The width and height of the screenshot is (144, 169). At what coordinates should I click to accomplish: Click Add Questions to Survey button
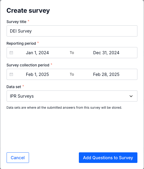tap(108, 158)
